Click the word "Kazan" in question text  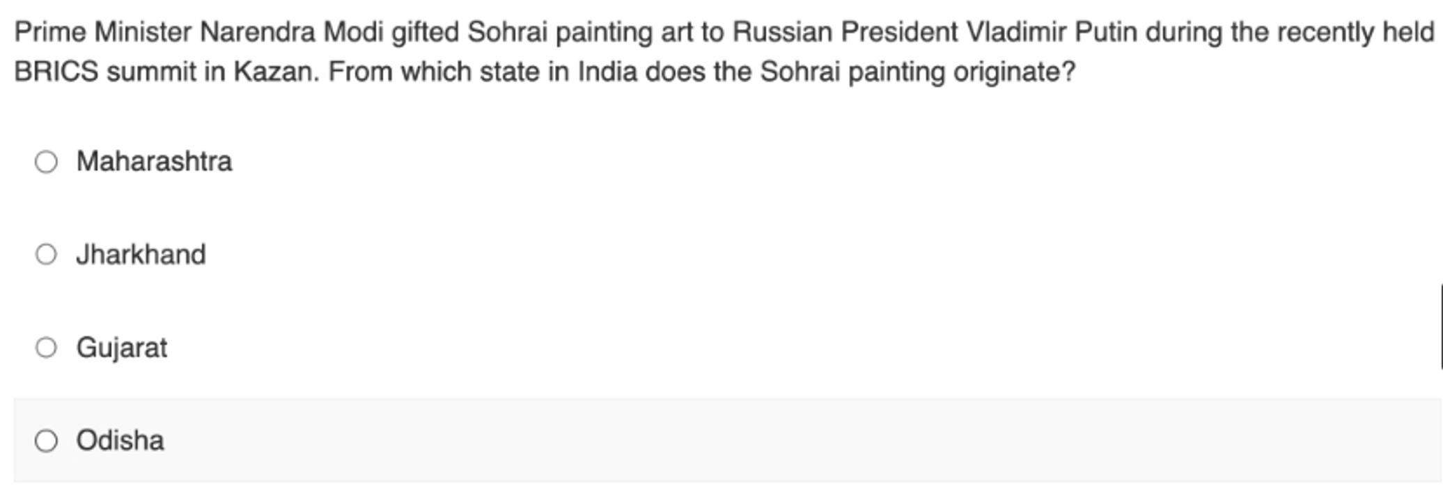click(x=276, y=71)
